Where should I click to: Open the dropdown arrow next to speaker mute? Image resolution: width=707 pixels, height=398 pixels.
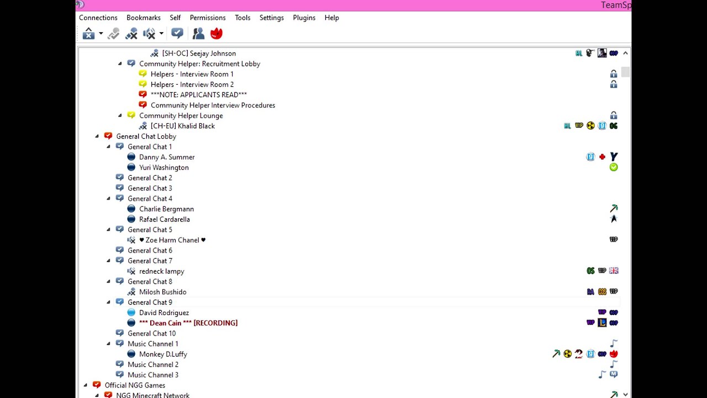[x=161, y=34]
